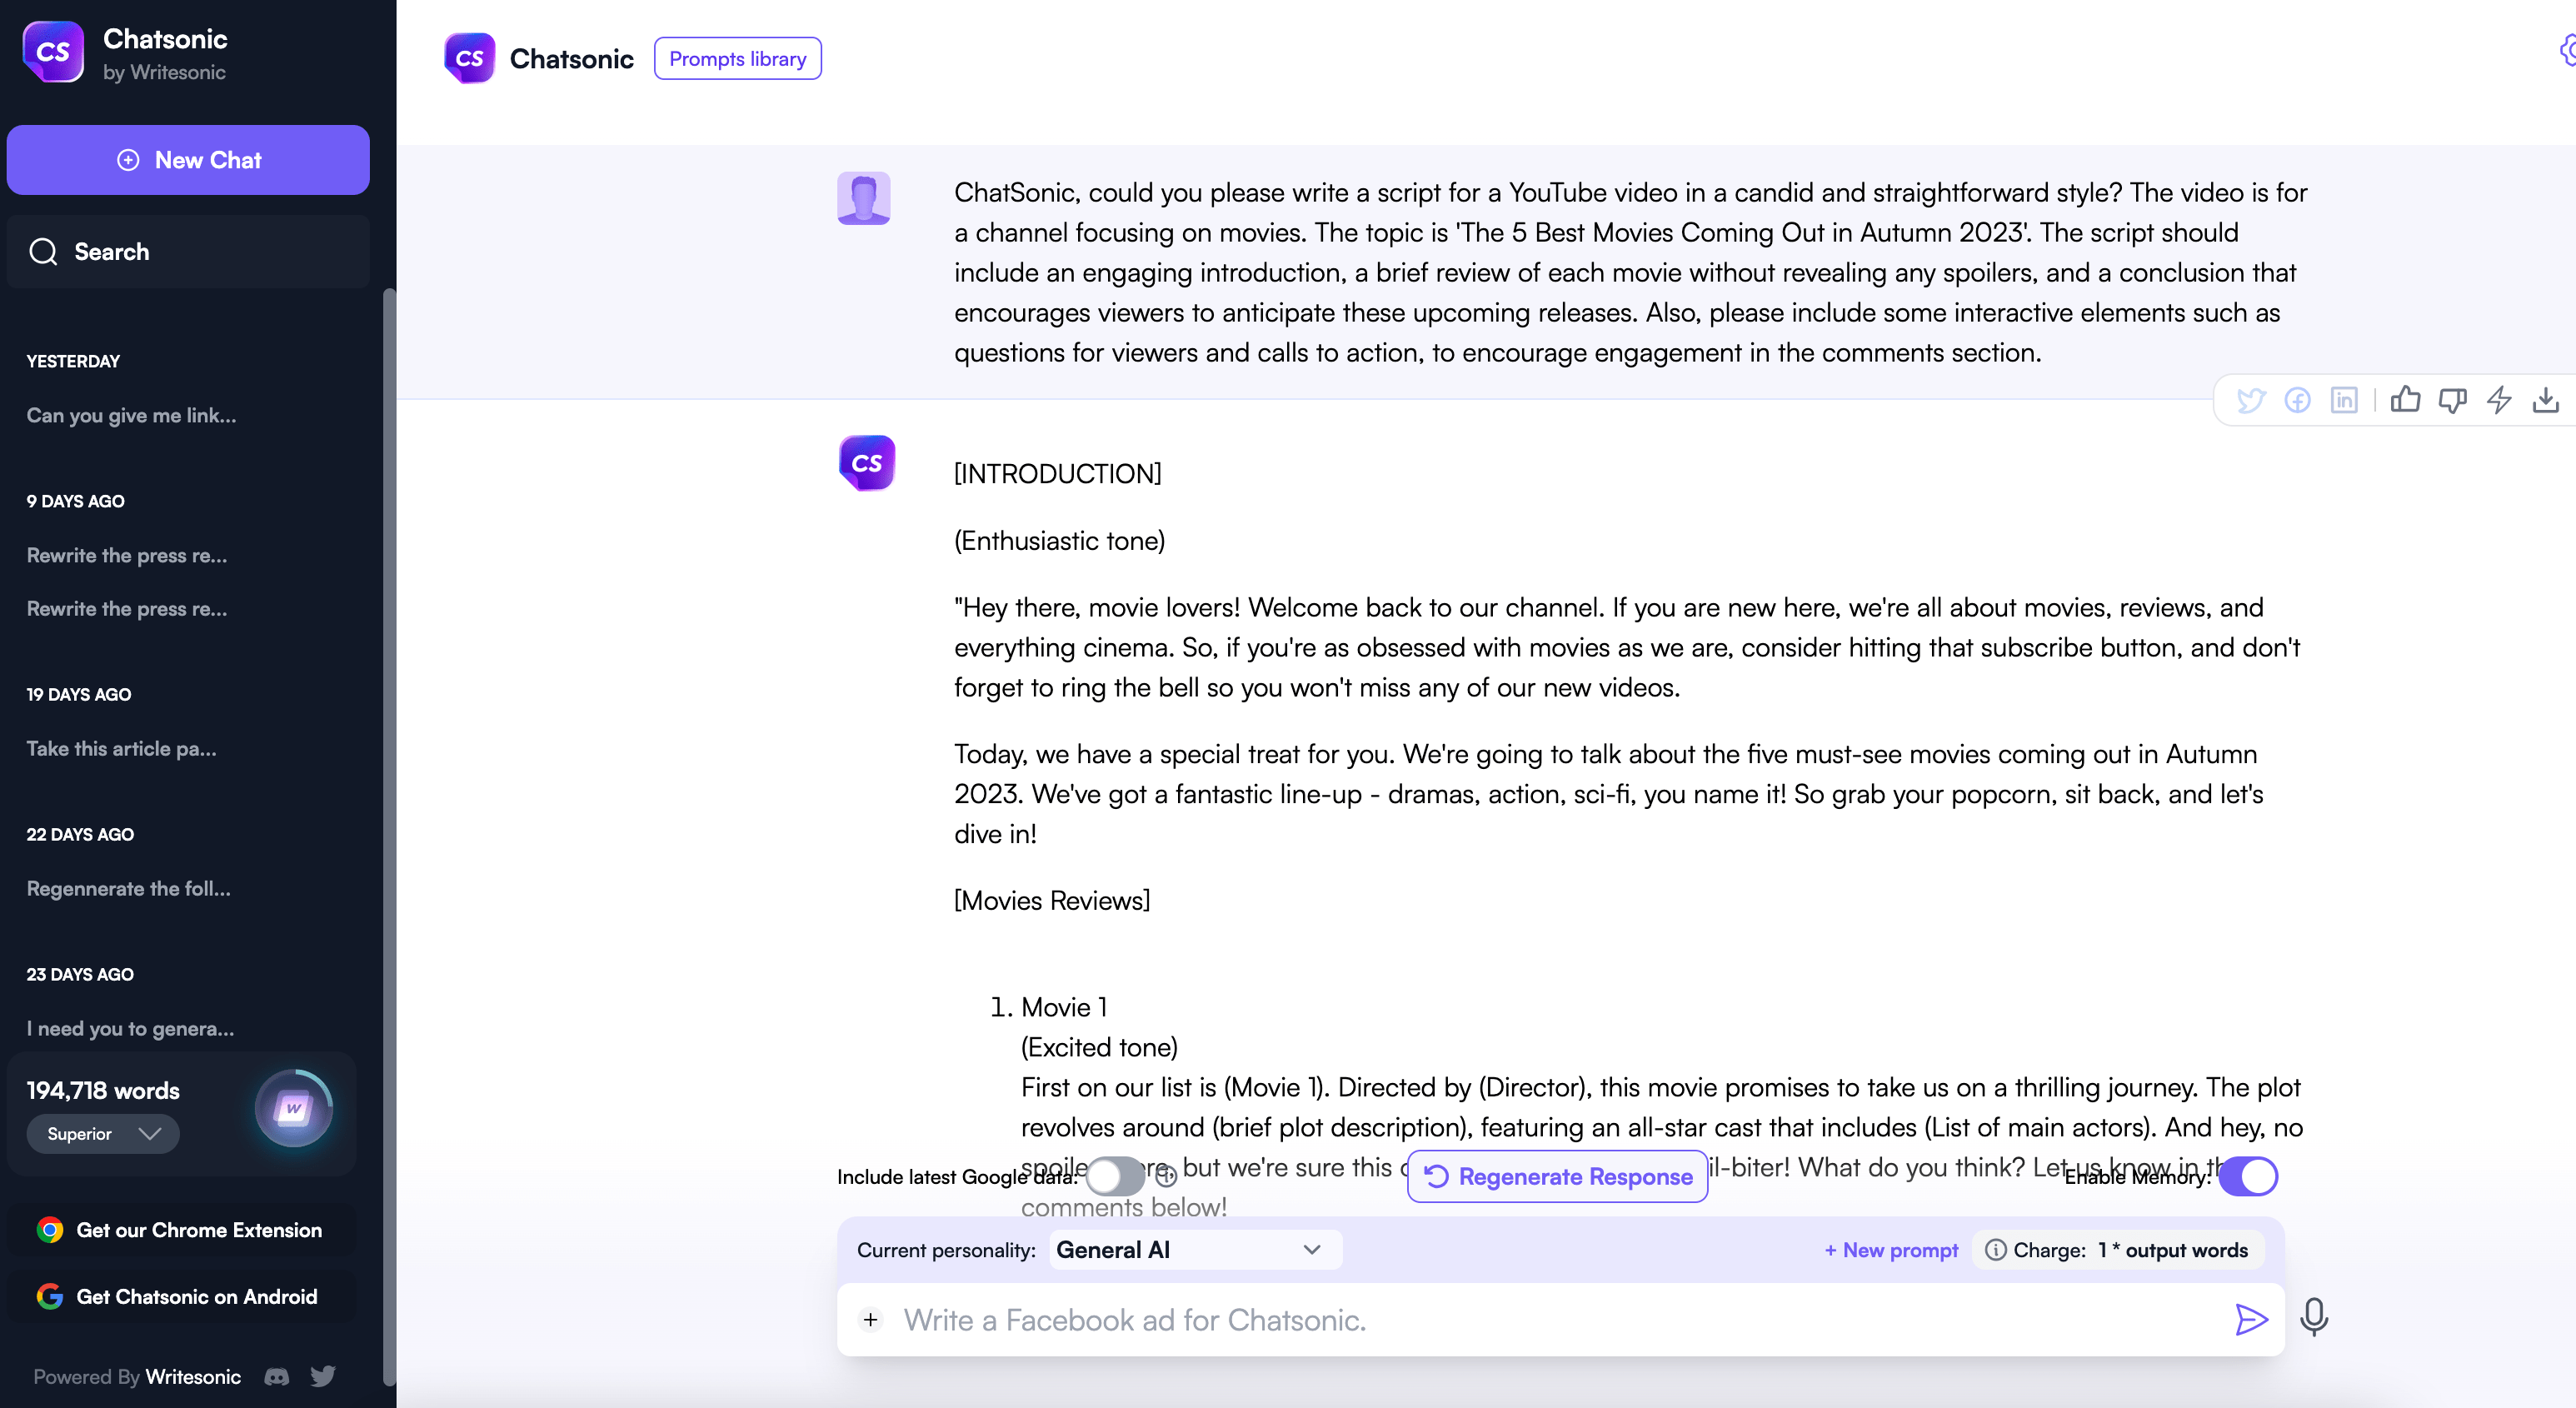Click the charge info icon
Screen dimensions: 2576x1408
(1995, 1250)
